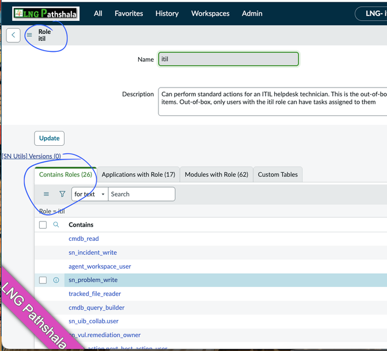Open the [SN Utils] Versions (0) link
The width and height of the screenshot is (387, 351).
pos(31,156)
